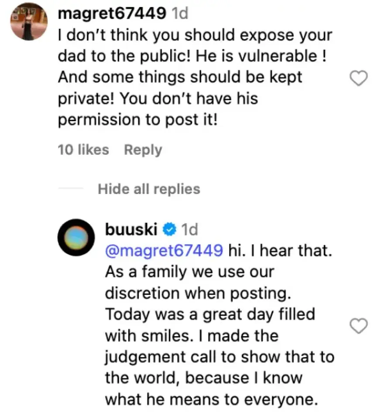Open buuski's round profile avatar
384x416 pixels.
(x=76, y=237)
